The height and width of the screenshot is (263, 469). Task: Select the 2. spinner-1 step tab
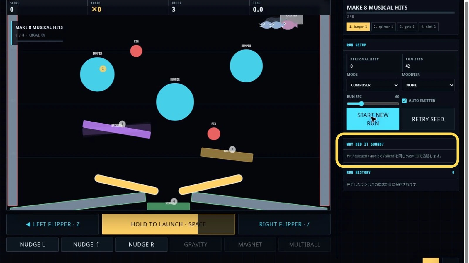pos(383,27)
